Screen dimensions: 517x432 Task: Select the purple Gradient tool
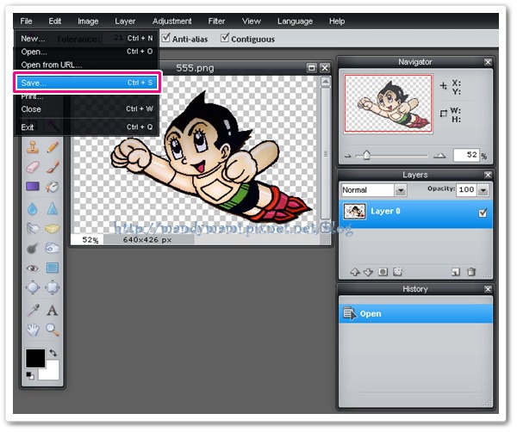[x=33, y=187]
